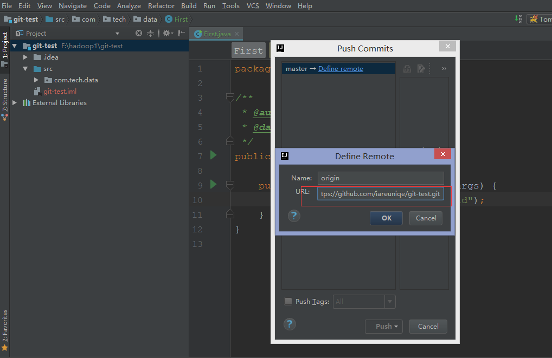This screenshot has width=552, height=358.
Task: Open the Push button dropdown arrow
Action: (396, 327)
